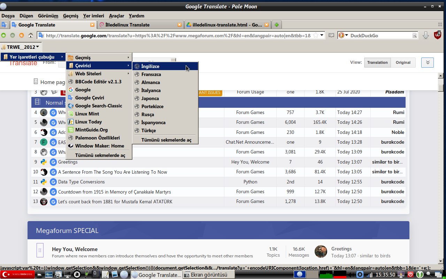
Task: Choose İngilizce from the Çevirici submenu
Action: pyautogui.click(x=165, y=66)
